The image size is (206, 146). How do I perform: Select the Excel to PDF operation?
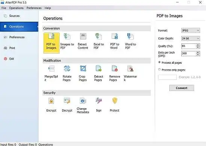(99, 41)
